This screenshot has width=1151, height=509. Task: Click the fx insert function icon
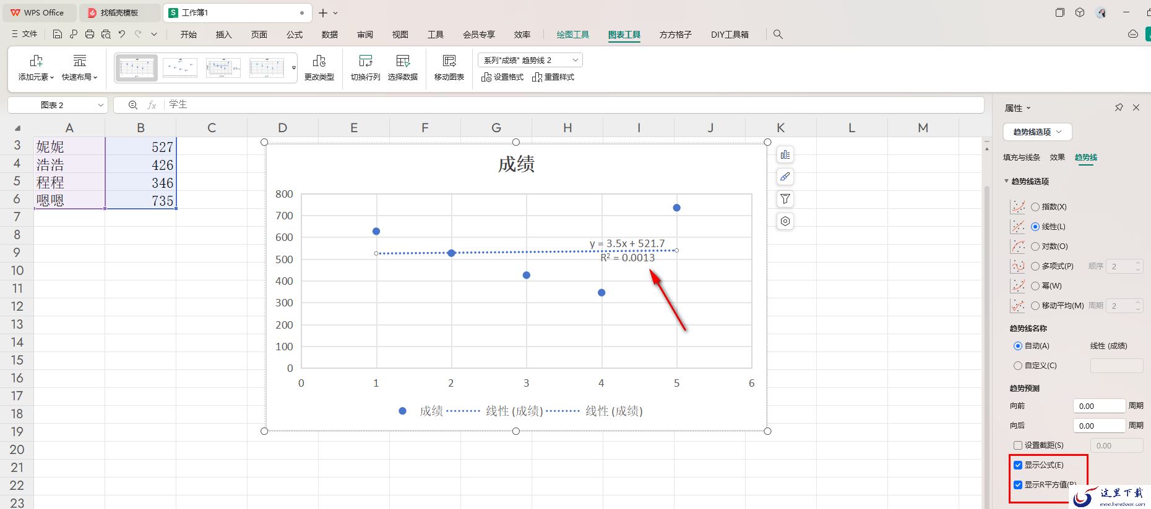click(152, 105)
